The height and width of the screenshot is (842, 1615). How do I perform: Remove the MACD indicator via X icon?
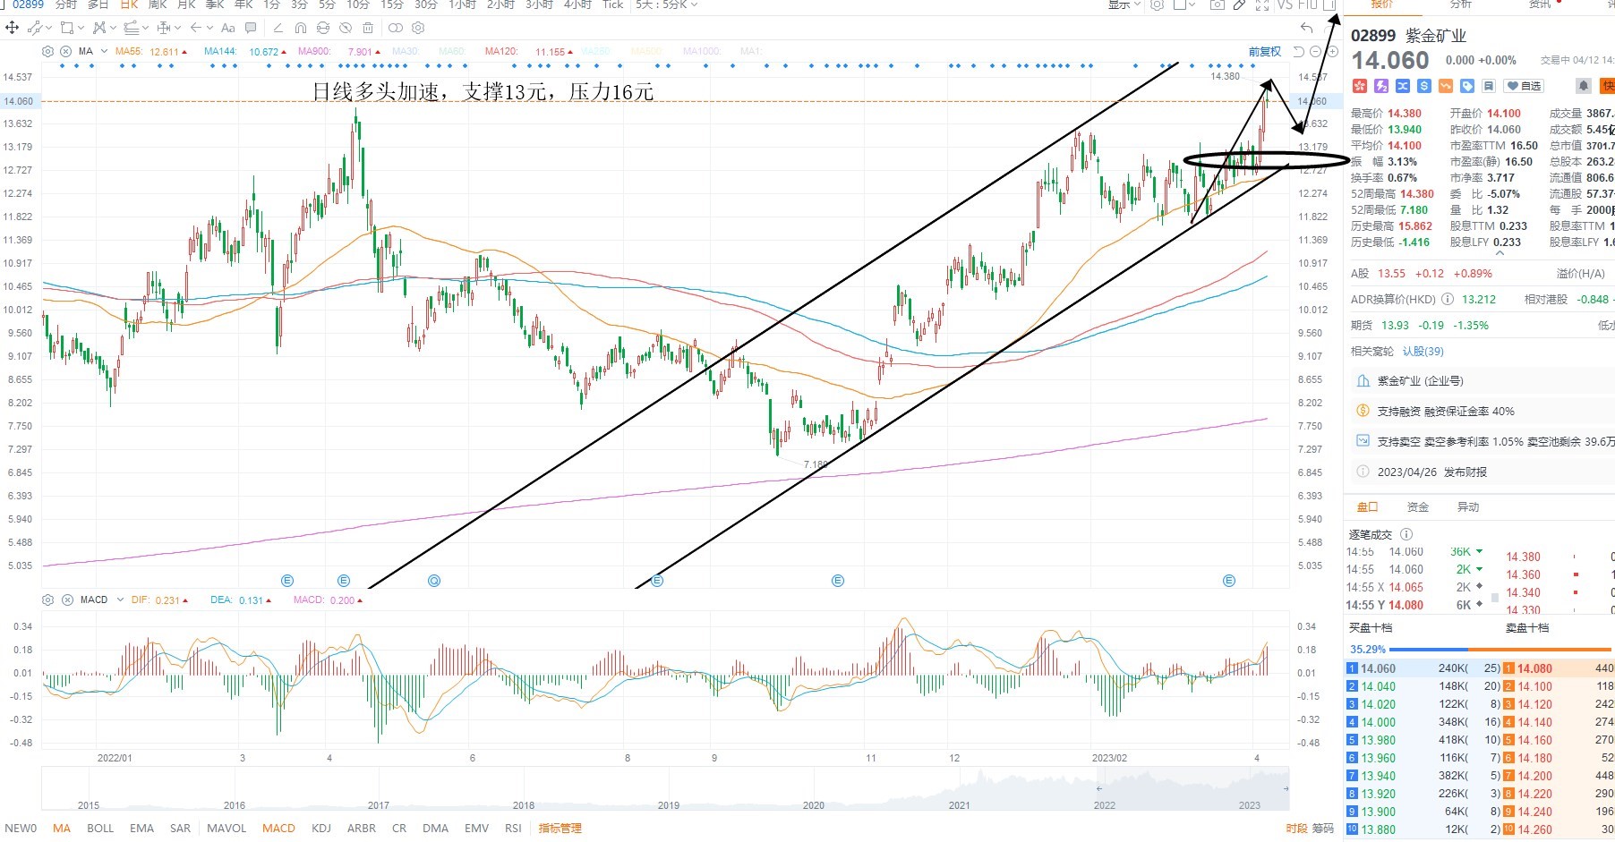tap(67, 600)
